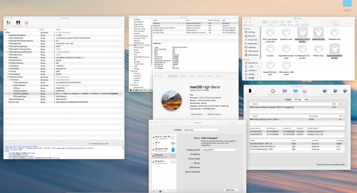The image size is (357, 193).
Task: Click New Child icon in plist editor
Action: pyautogui.click(x=9, y=22)
